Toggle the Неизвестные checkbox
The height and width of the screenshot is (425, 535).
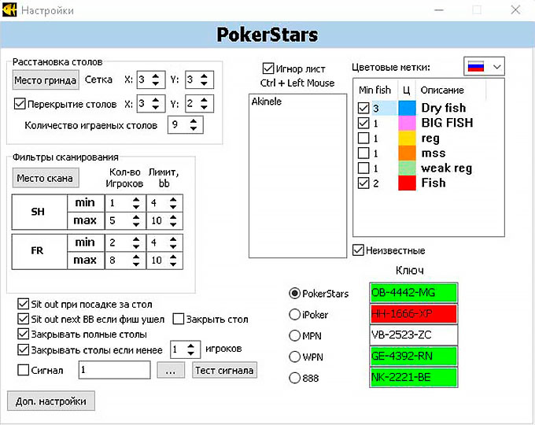(359, 250)
